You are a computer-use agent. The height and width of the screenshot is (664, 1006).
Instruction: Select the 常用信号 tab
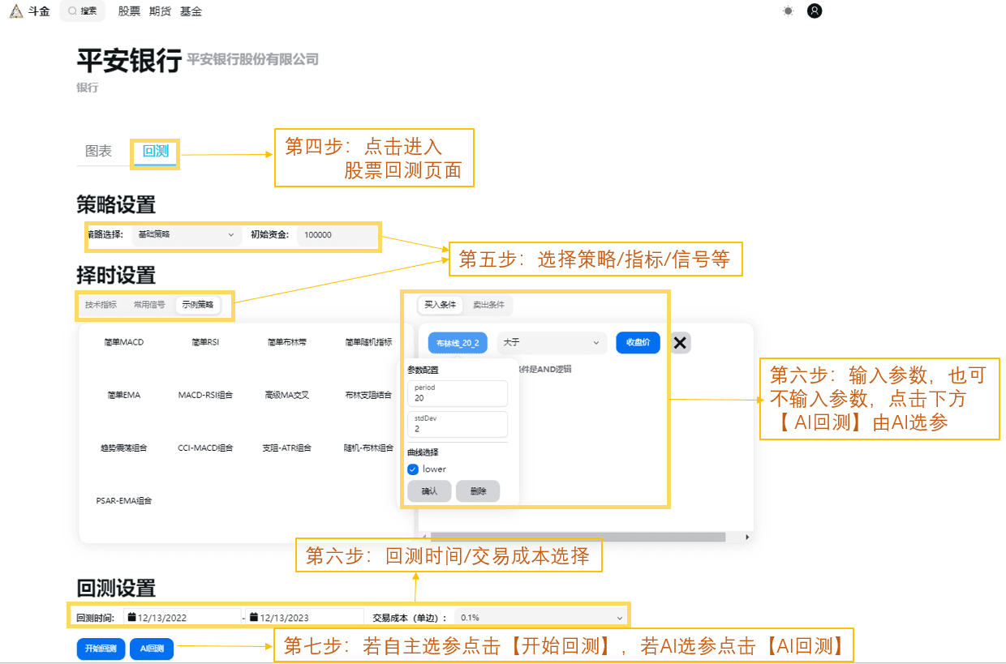(x=149, y=305)
